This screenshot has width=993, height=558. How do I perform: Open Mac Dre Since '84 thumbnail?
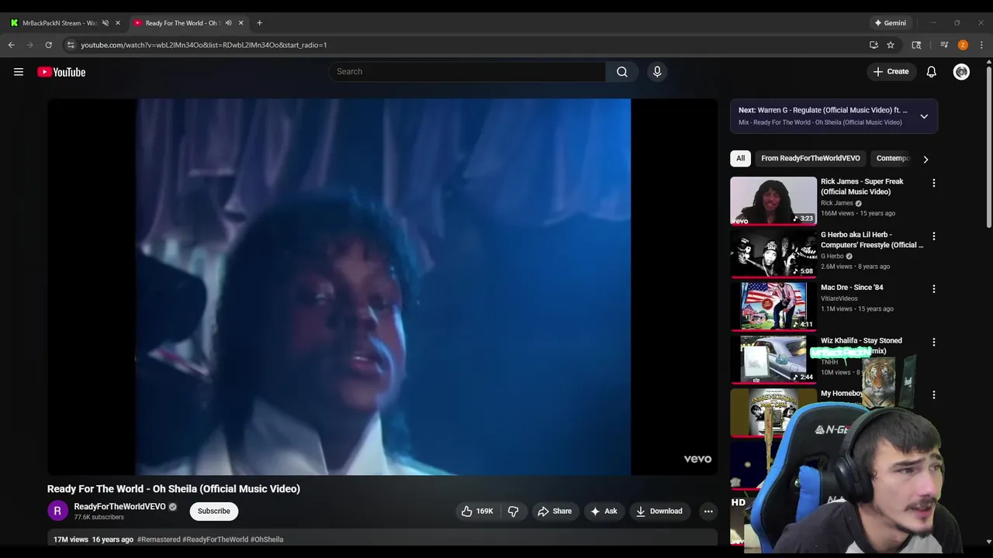(x=773, y=307)
